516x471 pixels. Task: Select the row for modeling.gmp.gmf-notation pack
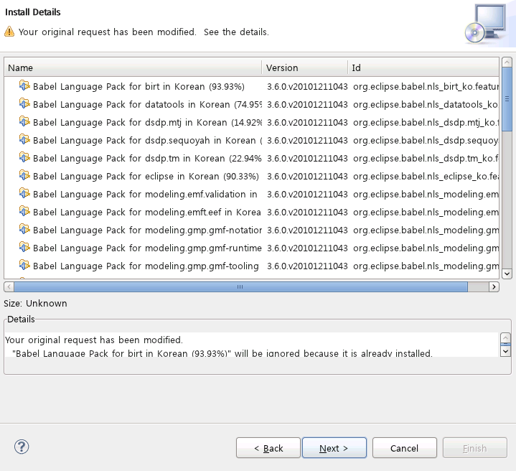(x=252, y=230)
